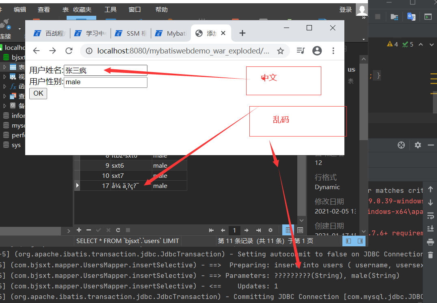Go to next page of records

pyautogui.click(x=247, y=230)
